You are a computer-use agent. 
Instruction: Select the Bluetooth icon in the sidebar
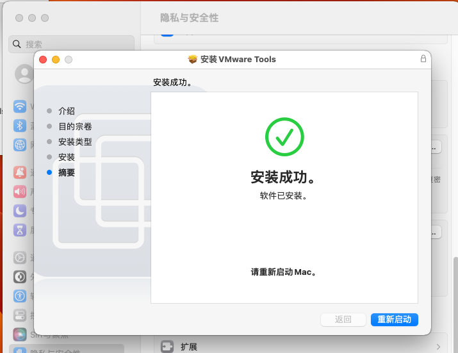(20, 126)
